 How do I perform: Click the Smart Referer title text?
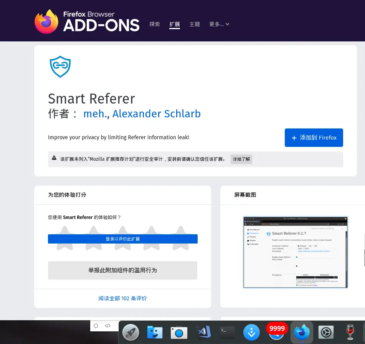click(x=91, y=99)
